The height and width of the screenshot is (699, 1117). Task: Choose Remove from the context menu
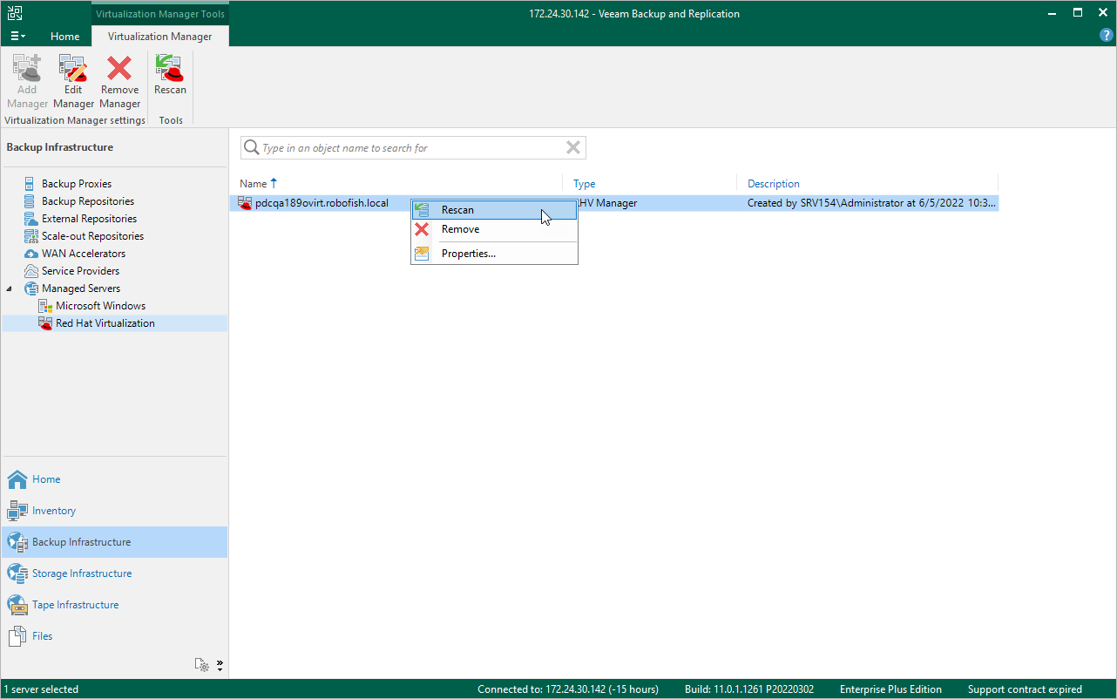pyautogui.click(x=494, y=229)
